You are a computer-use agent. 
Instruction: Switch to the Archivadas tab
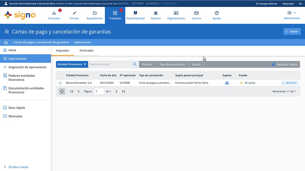pyautogui.click(x=86, y=51)
